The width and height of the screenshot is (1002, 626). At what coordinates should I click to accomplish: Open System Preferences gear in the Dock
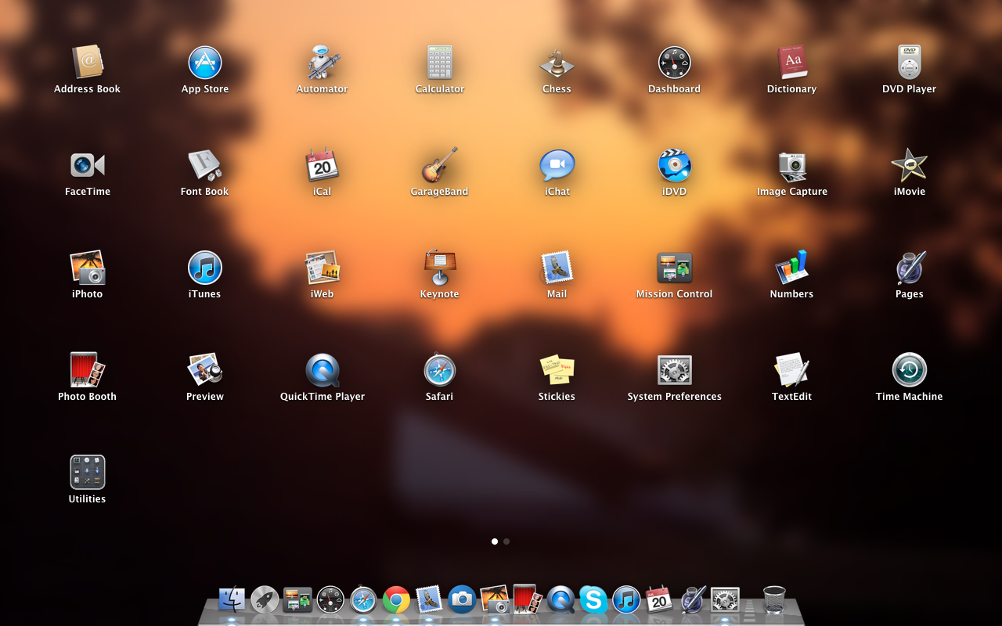click(725, 600)
